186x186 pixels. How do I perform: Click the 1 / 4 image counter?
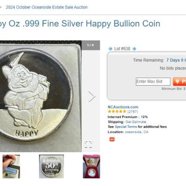click(x=91, y=45)
